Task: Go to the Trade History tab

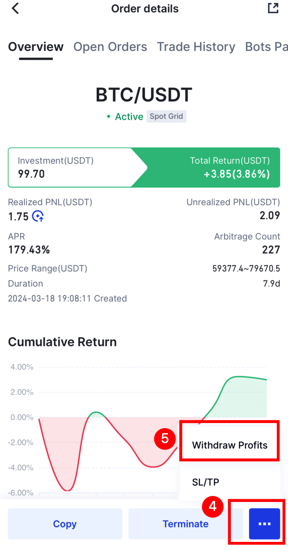Action: pos(196,47)
